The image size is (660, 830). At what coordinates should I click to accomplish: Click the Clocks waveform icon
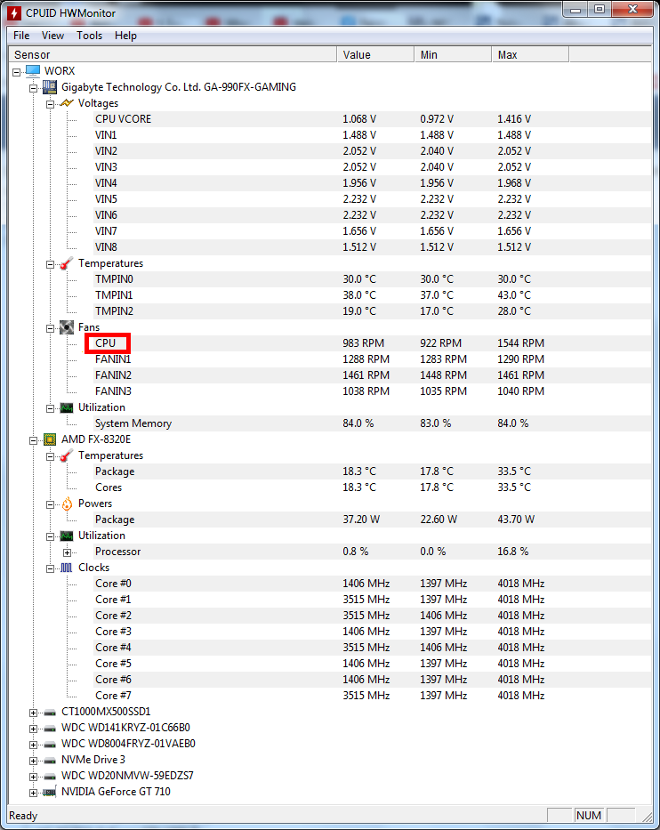tap(67, 568)
